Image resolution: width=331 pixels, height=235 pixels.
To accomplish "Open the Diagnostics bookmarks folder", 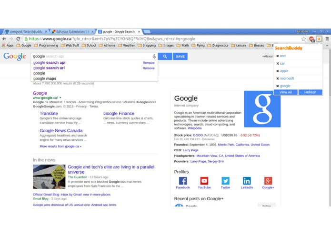I will pyautogui.click(x=218, y=45).
